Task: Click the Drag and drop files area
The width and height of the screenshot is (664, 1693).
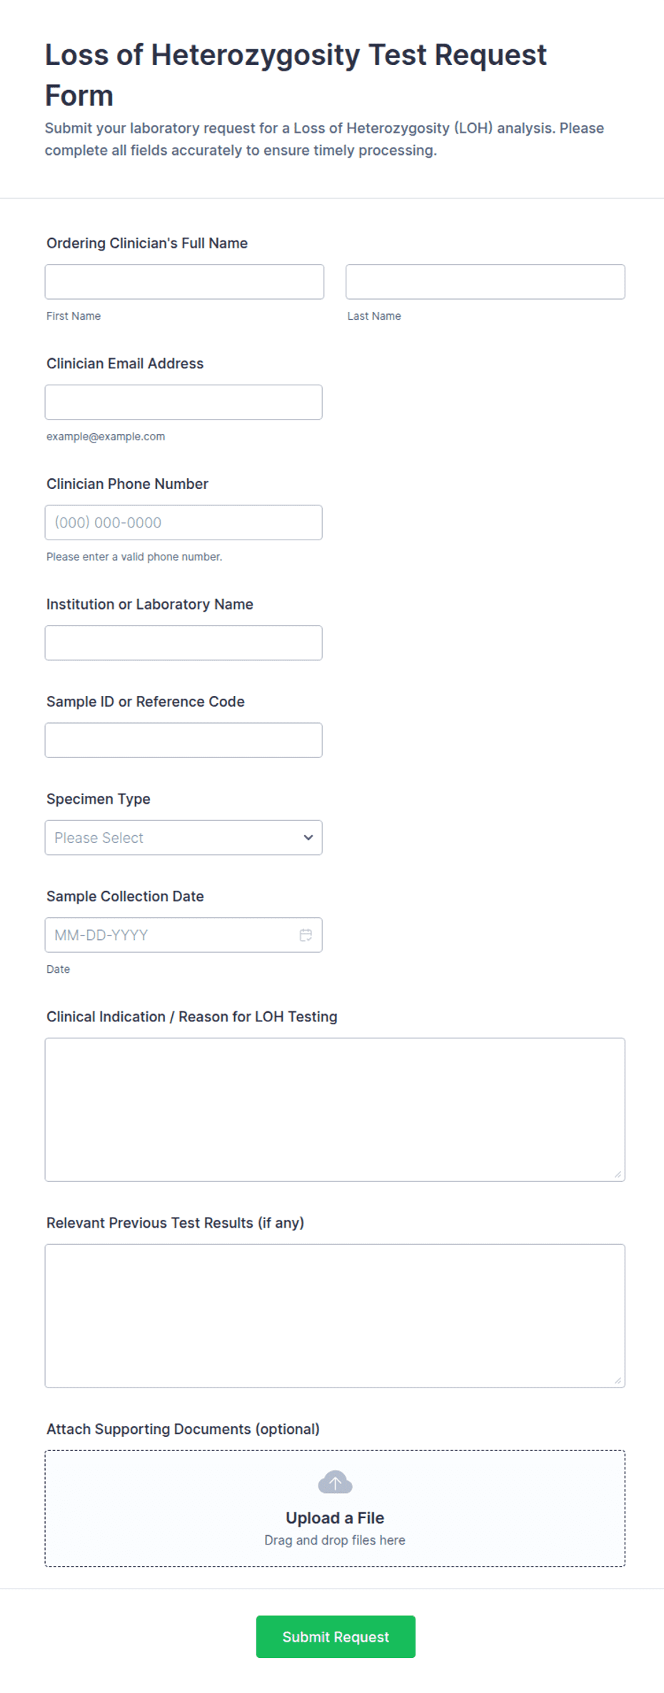Action: click(335, 1509)
